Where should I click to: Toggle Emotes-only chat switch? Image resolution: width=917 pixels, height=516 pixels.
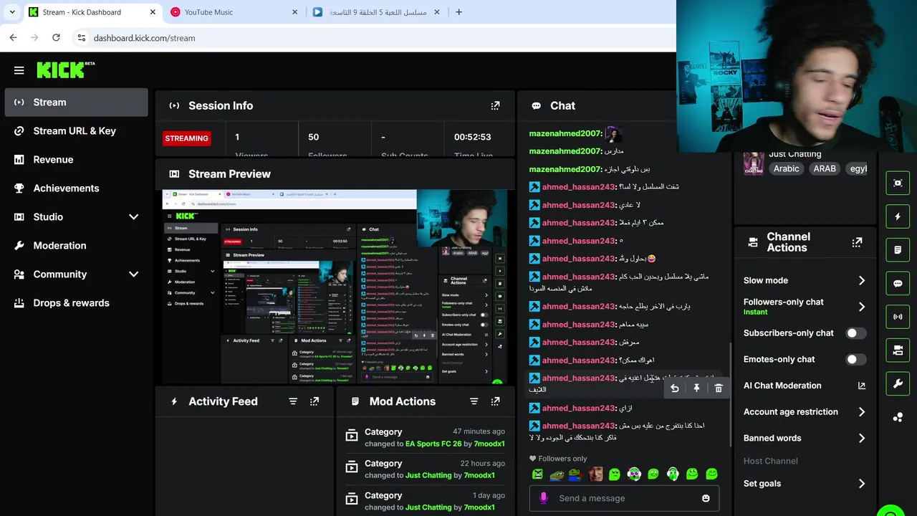[855, 359]
